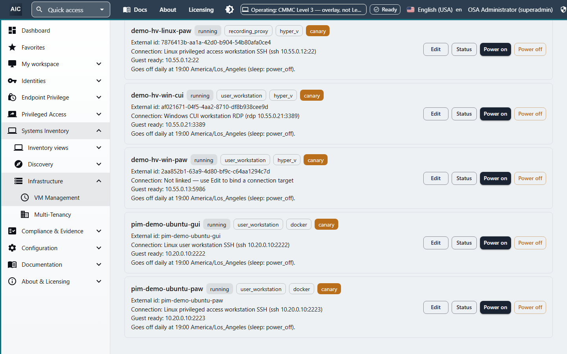The image size is (567, 354).
Task: Click the Privileged Access icon in sidebar
Action: tap(12, 114)
